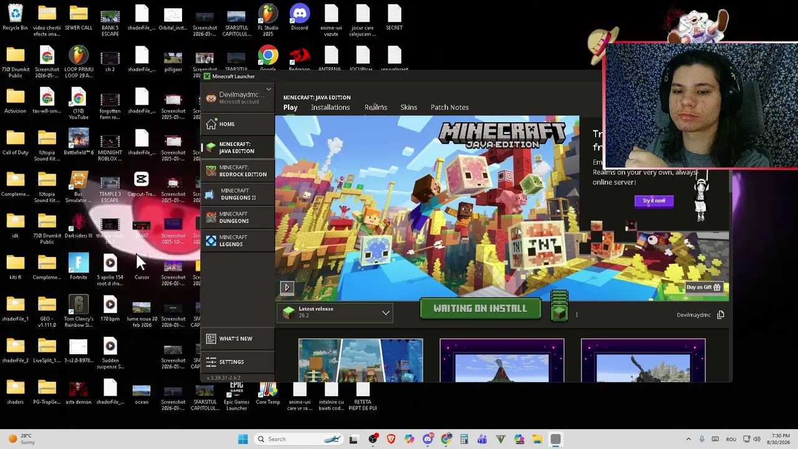Open the third news thumbnail card
Viewport: 798px width, 449px height.
click(x=643, y=360)
